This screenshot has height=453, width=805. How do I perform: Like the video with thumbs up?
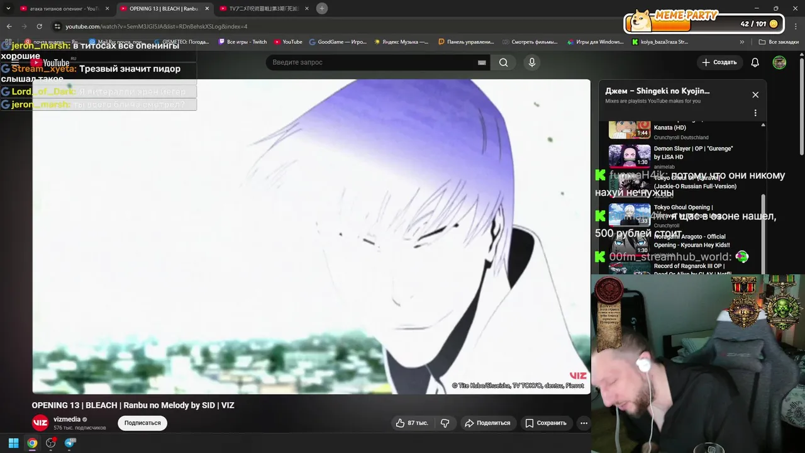point(411,423)
